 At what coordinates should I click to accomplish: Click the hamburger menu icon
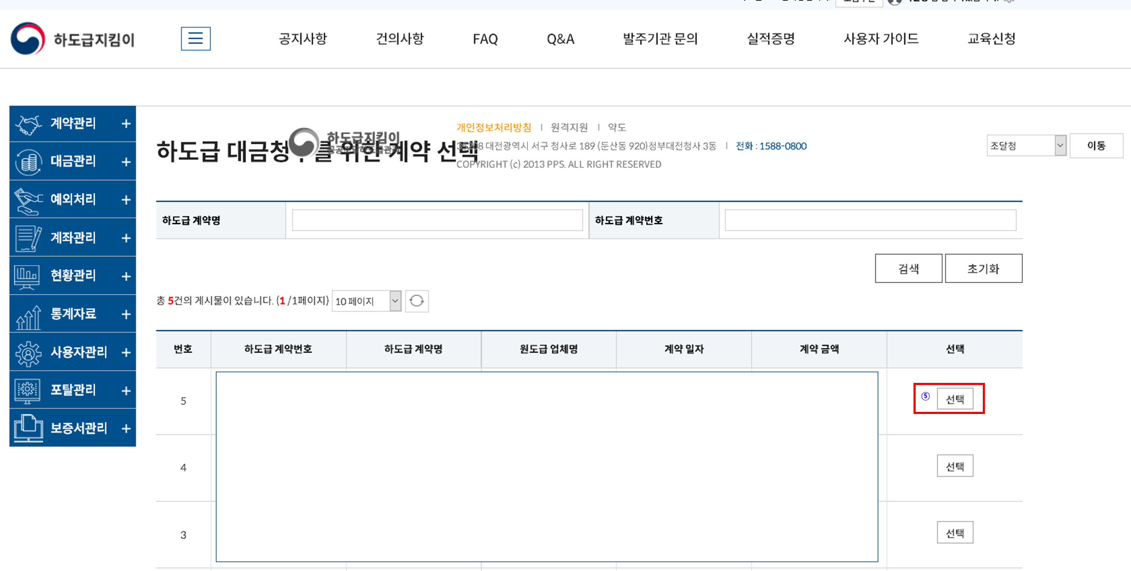pos(196,39)
